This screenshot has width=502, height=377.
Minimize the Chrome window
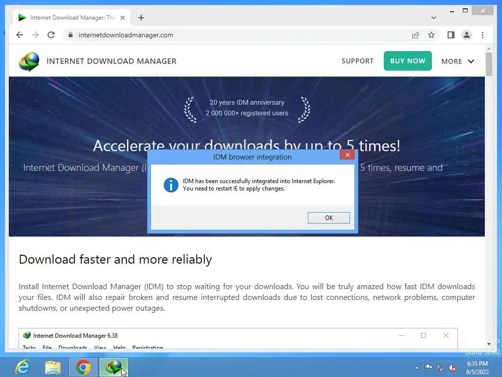(x=452, y=11)
